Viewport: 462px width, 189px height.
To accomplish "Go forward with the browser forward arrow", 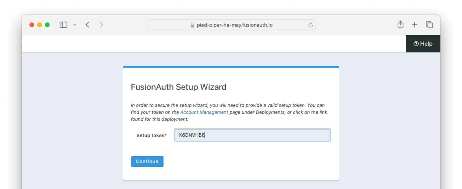I will click(x=101, y=25).
